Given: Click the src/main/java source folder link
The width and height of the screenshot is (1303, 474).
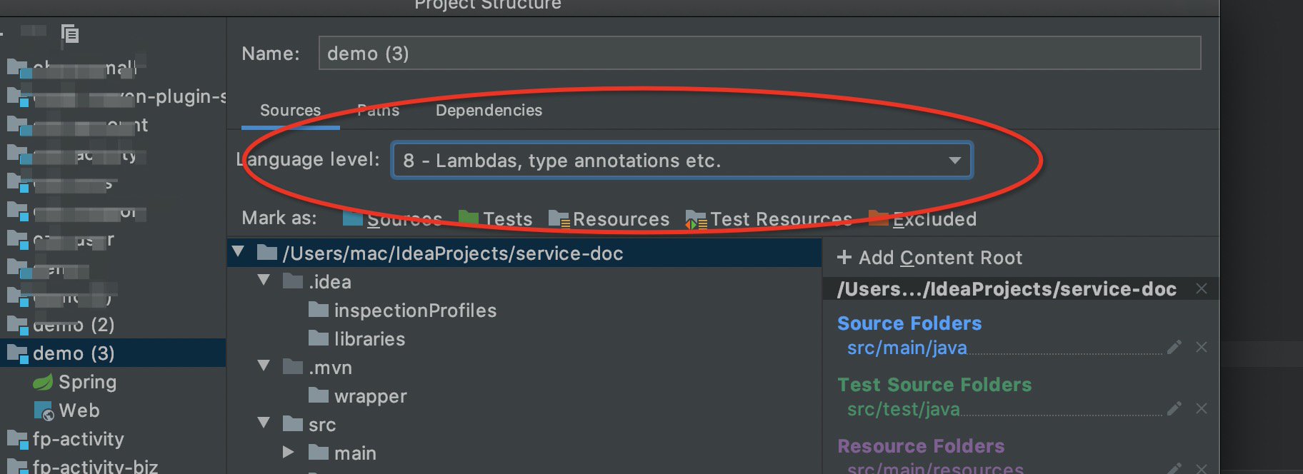Looking at the screenshot, I should click(907, 348).
